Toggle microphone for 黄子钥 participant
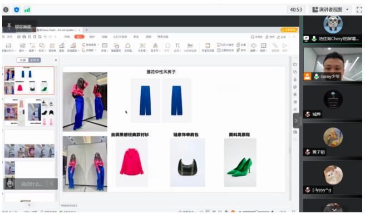 pos(308,152)
